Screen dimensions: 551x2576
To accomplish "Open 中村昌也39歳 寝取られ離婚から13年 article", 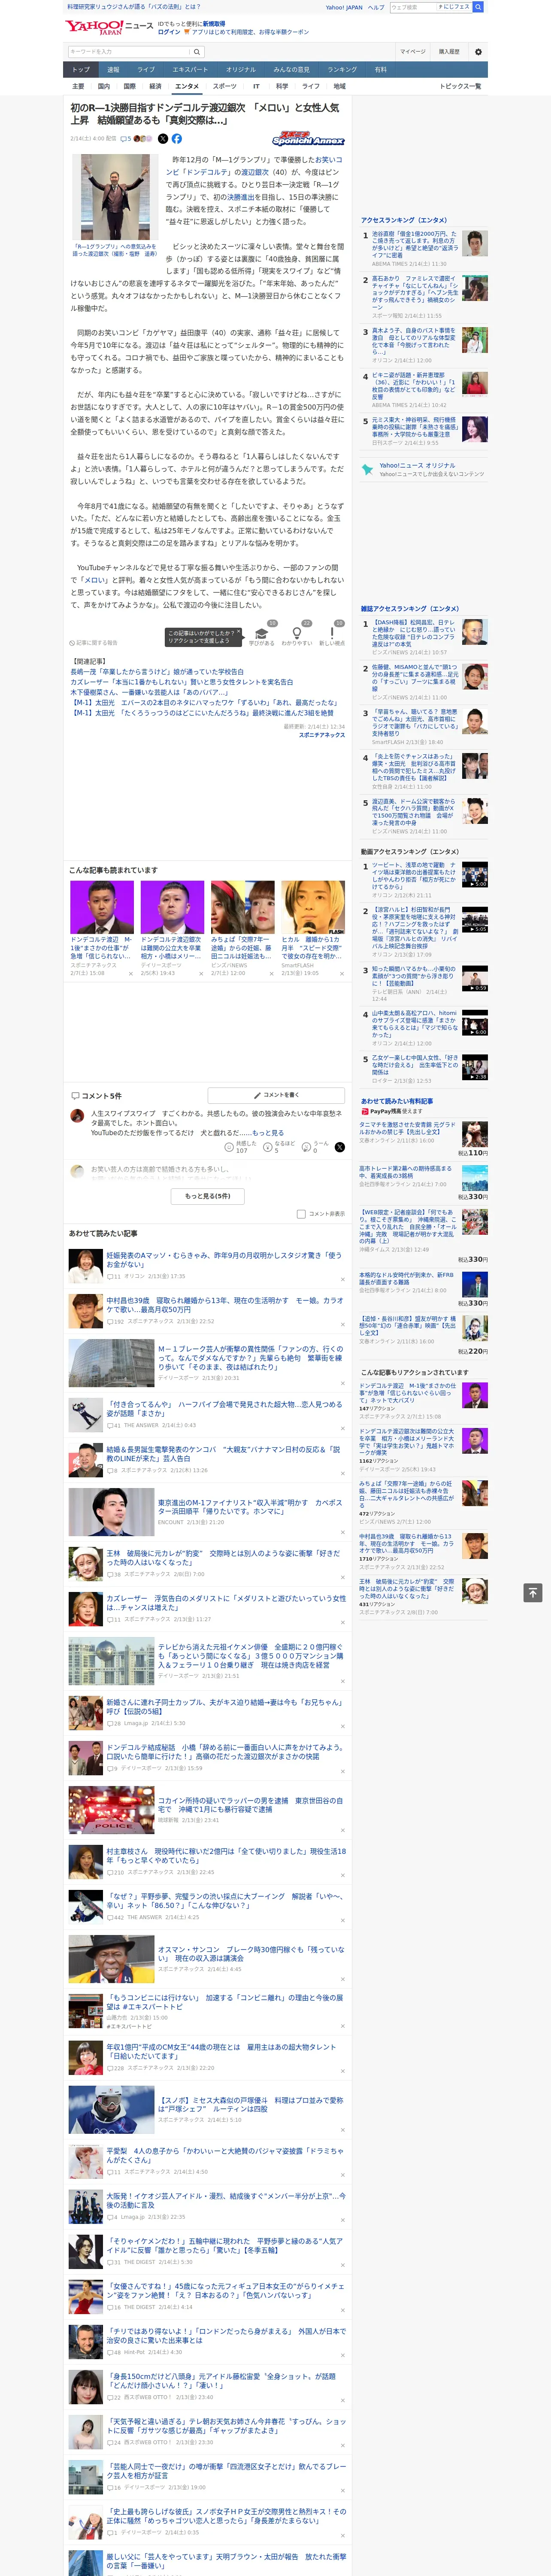I will tap(224, 1305).
